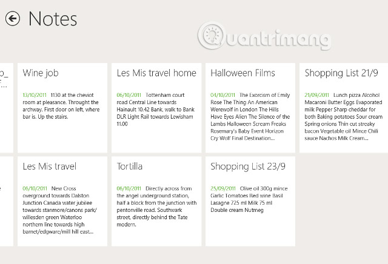The height and width of the screenshot is (264, 388).
Task: Open the Shopping List 23/9 note
Action: point(249,167)
